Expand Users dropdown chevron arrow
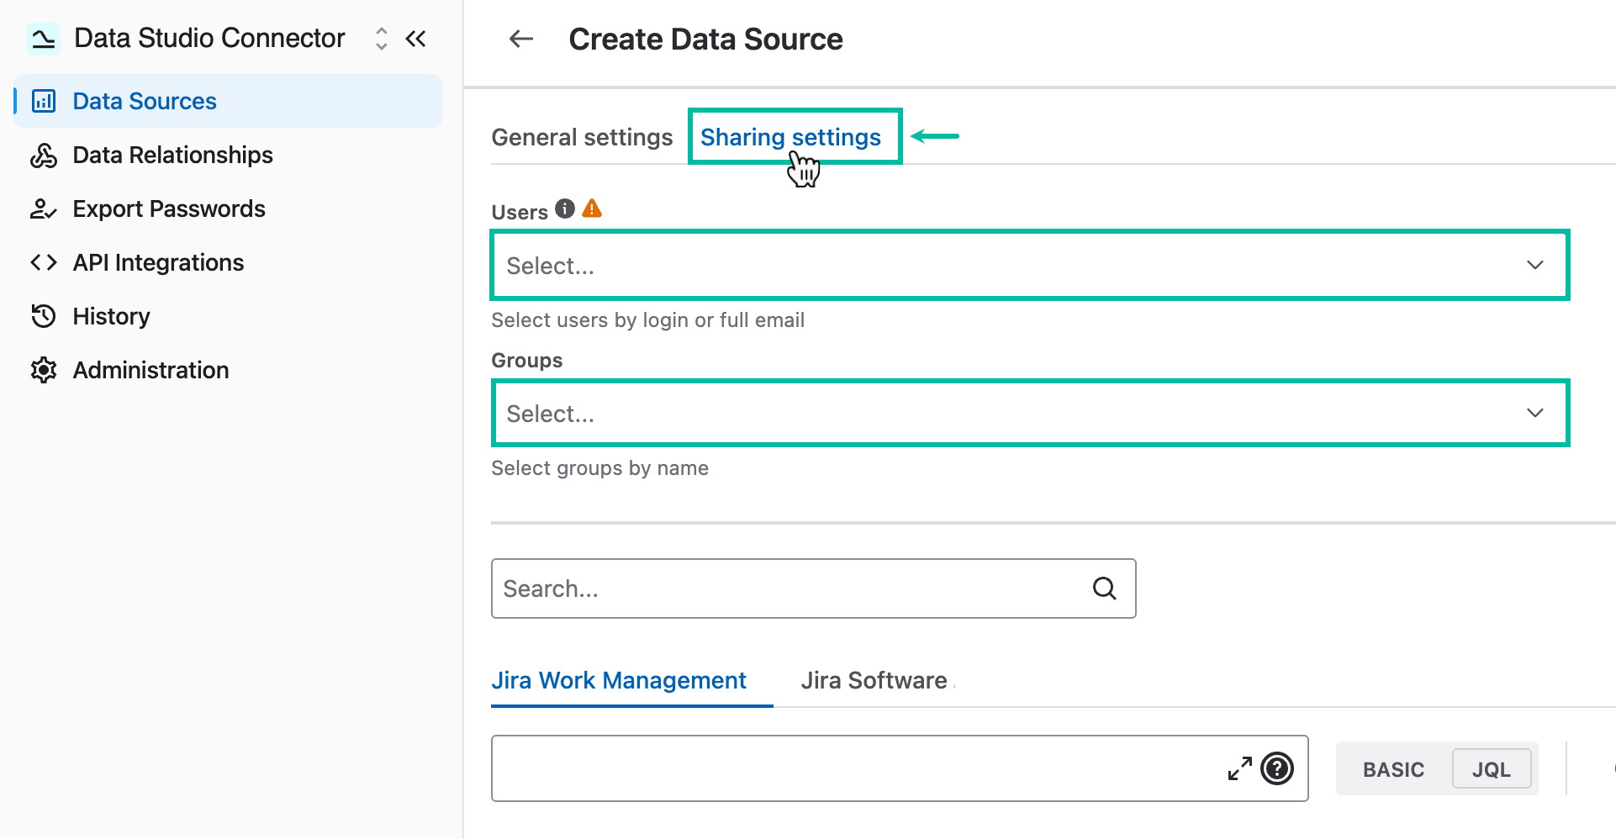 (x=1535, y=266)
